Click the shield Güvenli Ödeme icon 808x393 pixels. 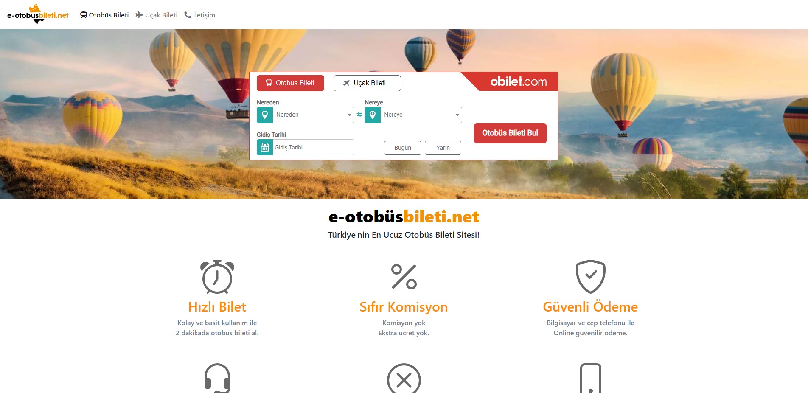point(590,277)
